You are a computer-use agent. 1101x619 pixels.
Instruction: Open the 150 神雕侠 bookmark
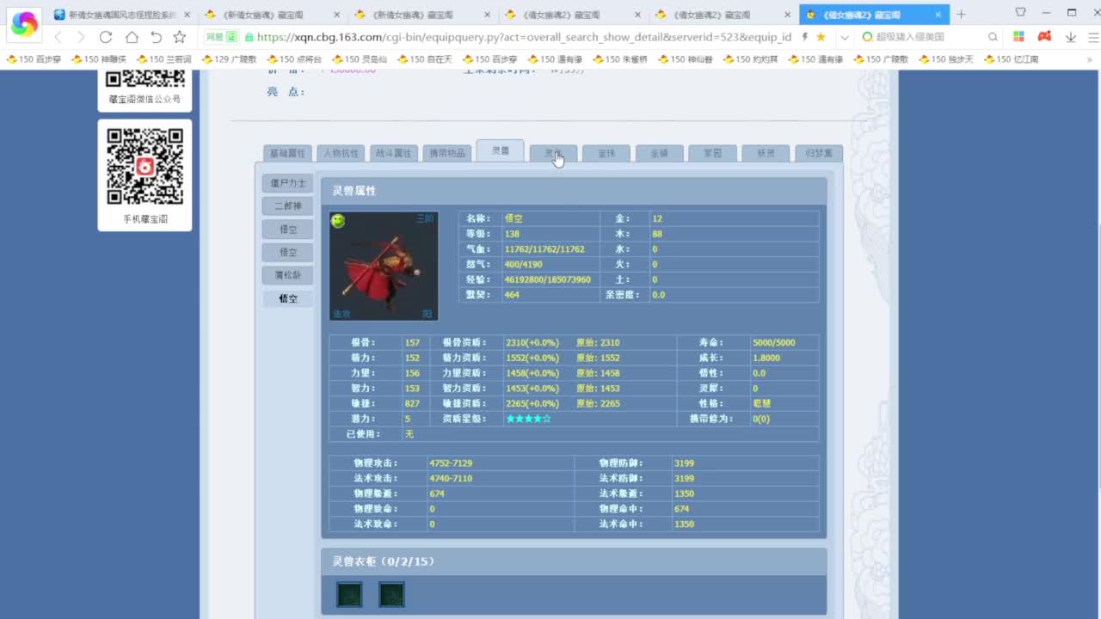99,59
